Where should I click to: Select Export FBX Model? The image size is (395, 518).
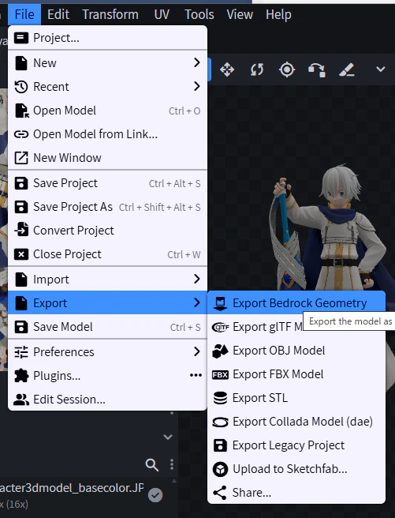click(x=296, y=374)
